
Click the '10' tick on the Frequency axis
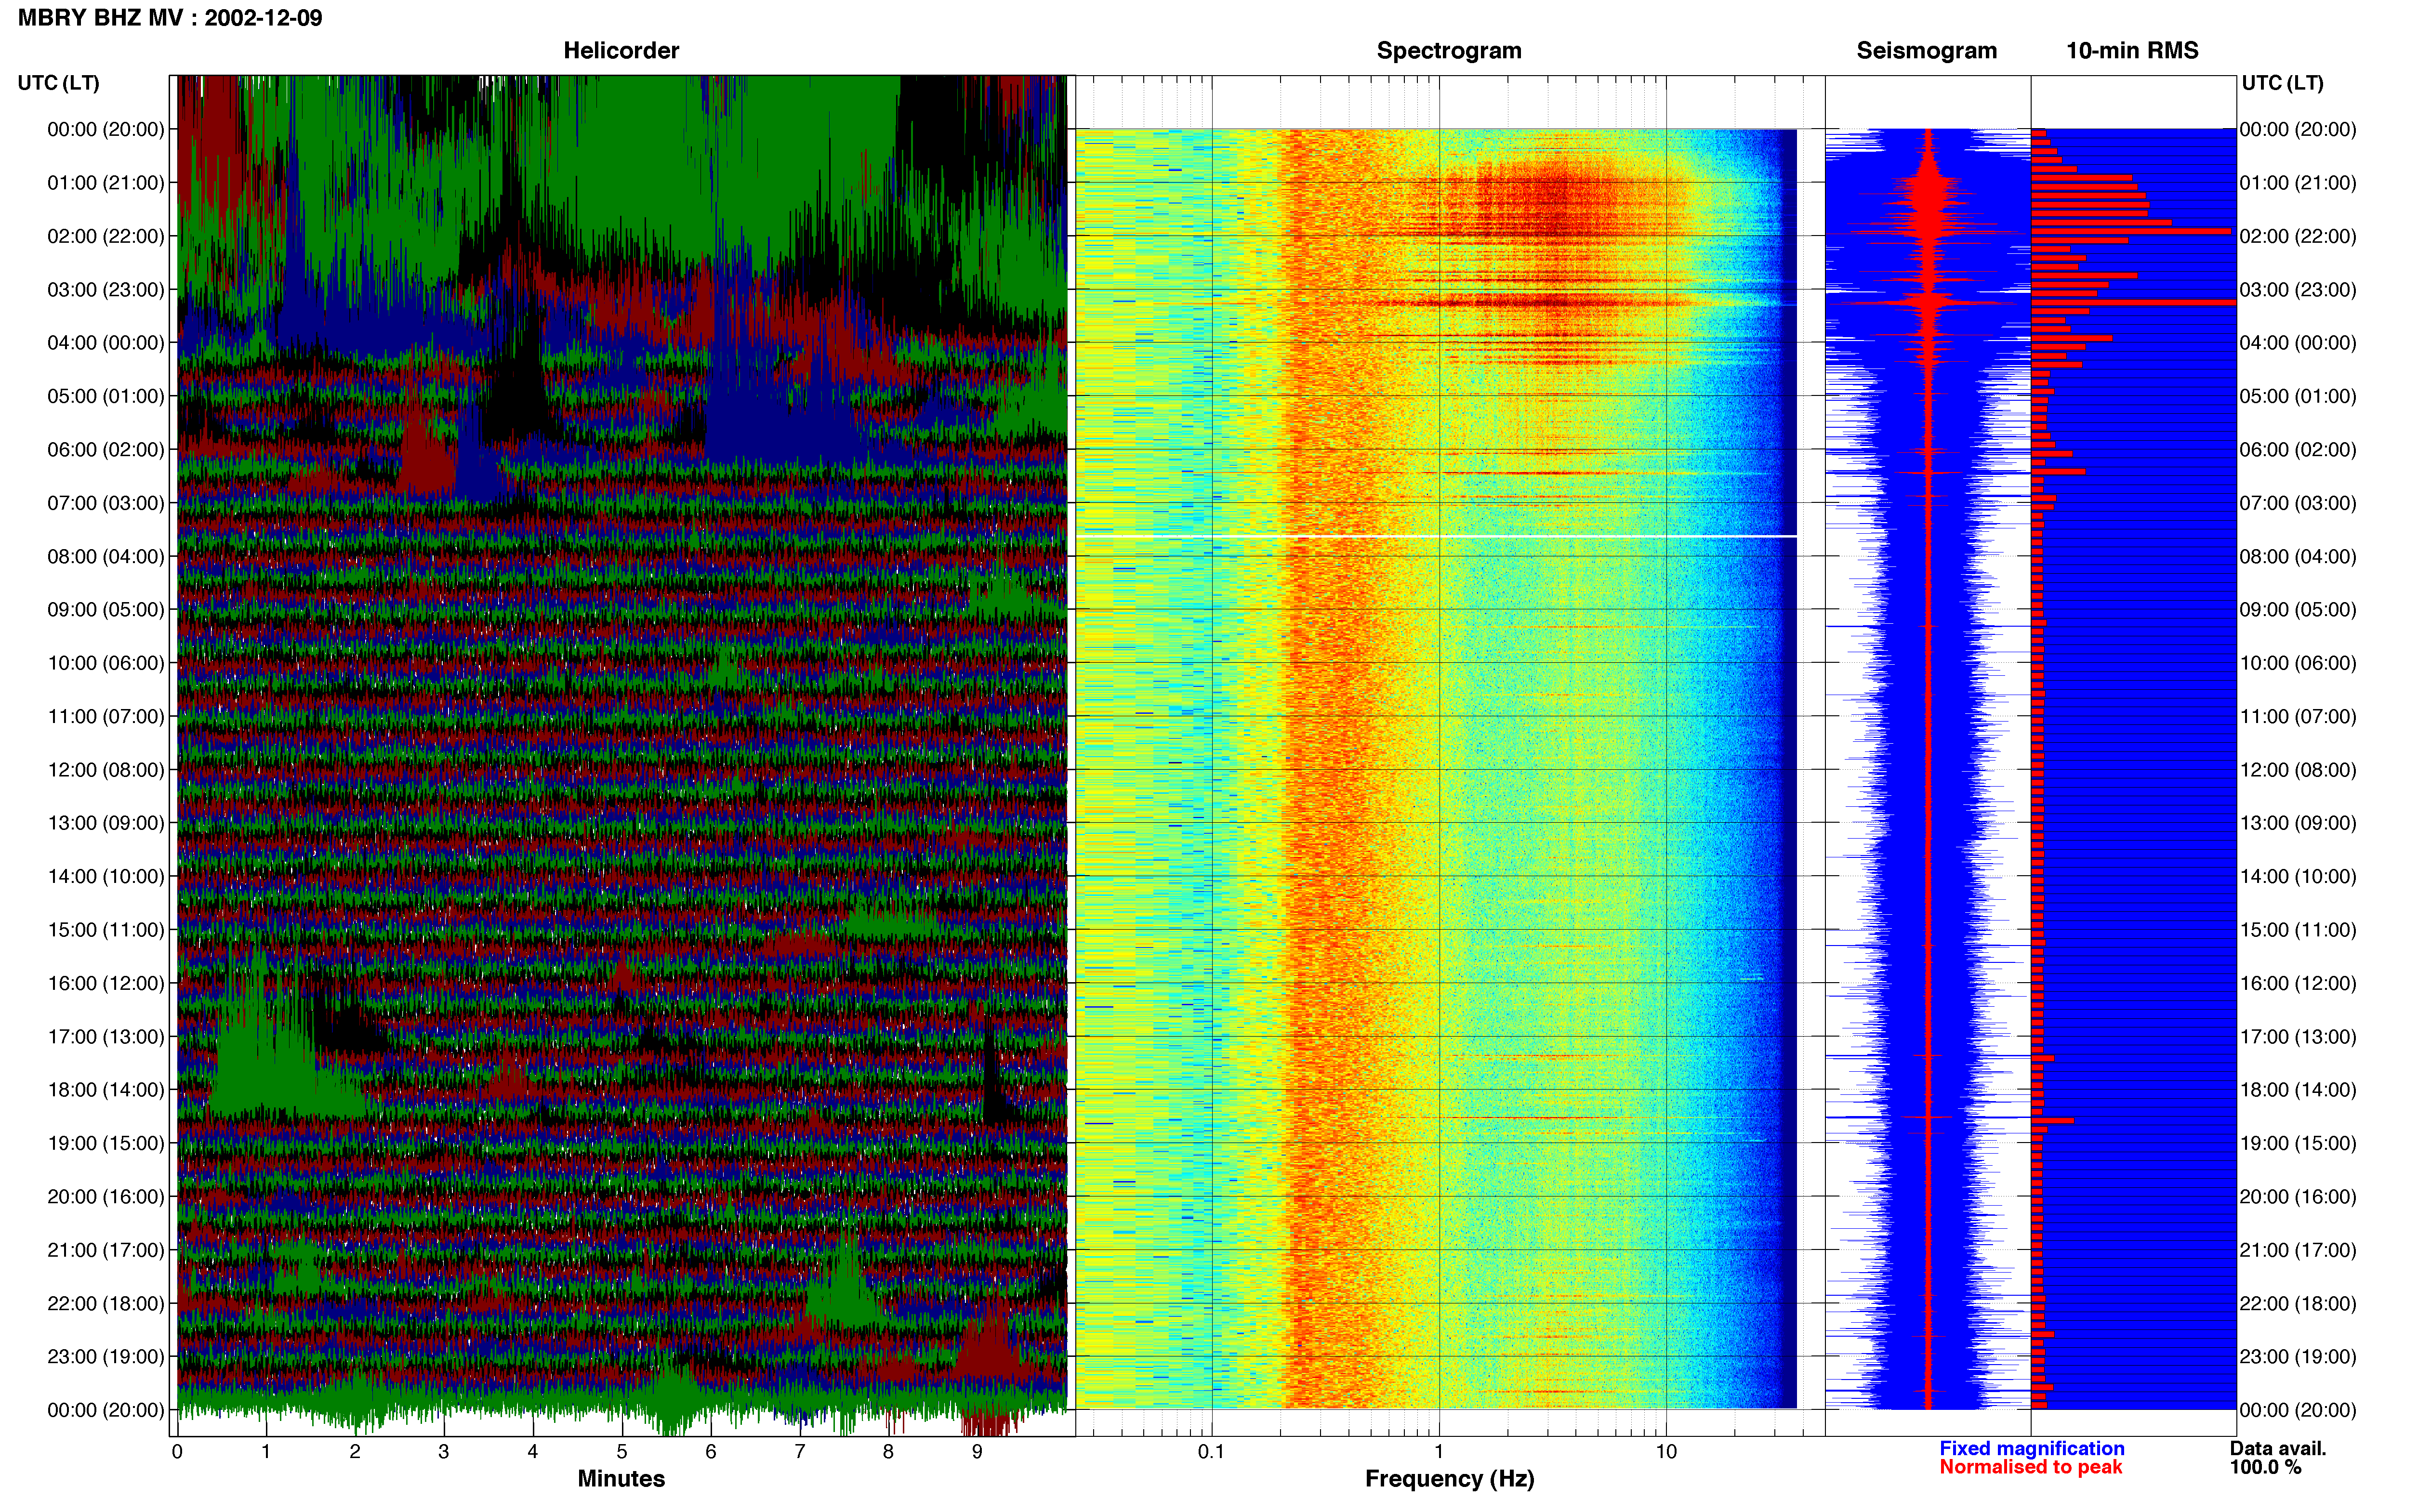pos(1666,1452)
